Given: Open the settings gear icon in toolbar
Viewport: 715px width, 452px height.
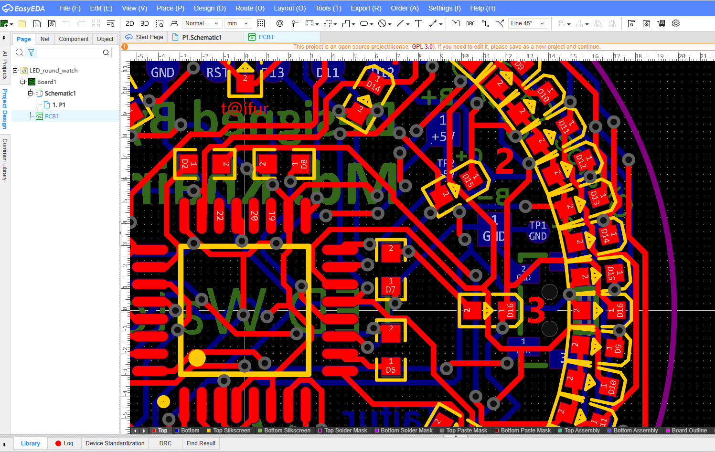Looking at the screenshot, I should [676, 23].
